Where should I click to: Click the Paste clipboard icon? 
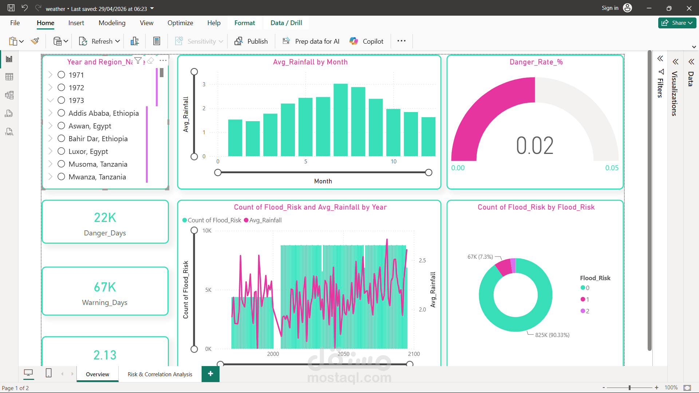pos(13,41)
